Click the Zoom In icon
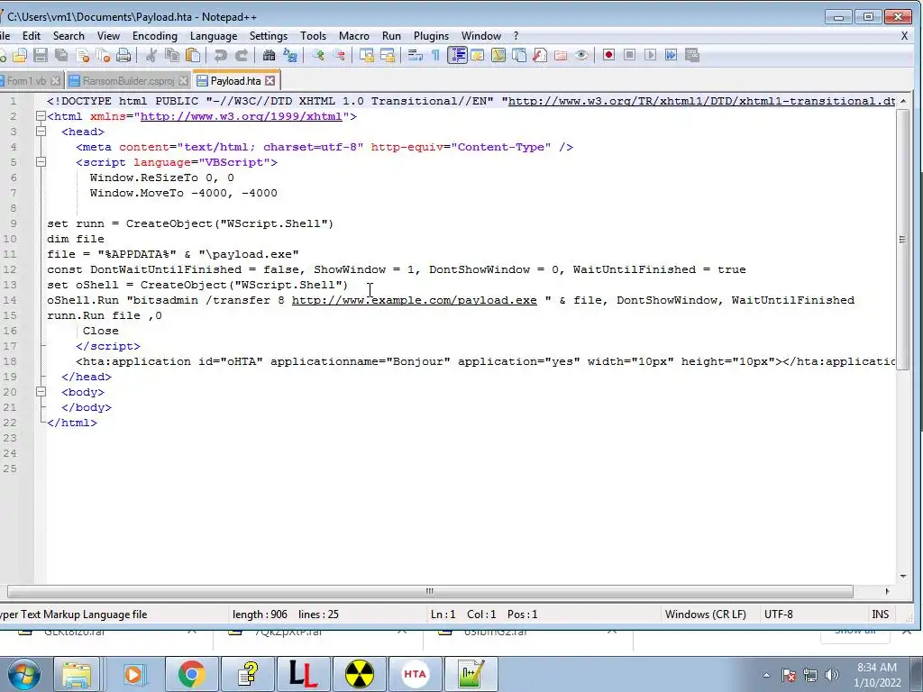923x692 pixels. pos(318,55)
